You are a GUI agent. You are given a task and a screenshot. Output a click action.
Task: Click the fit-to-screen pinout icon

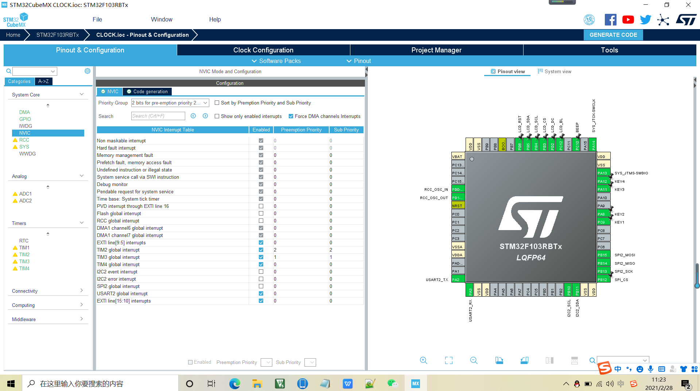pos(449,360)
